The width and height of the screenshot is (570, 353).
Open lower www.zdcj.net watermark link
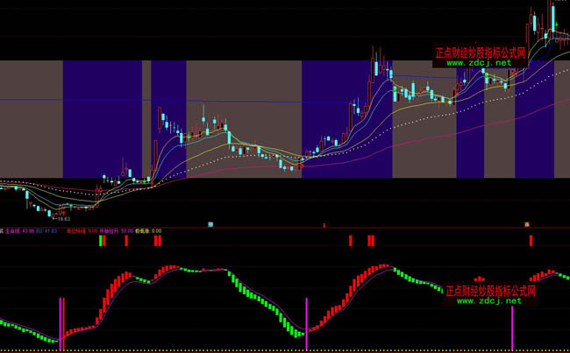pos(488,300)
